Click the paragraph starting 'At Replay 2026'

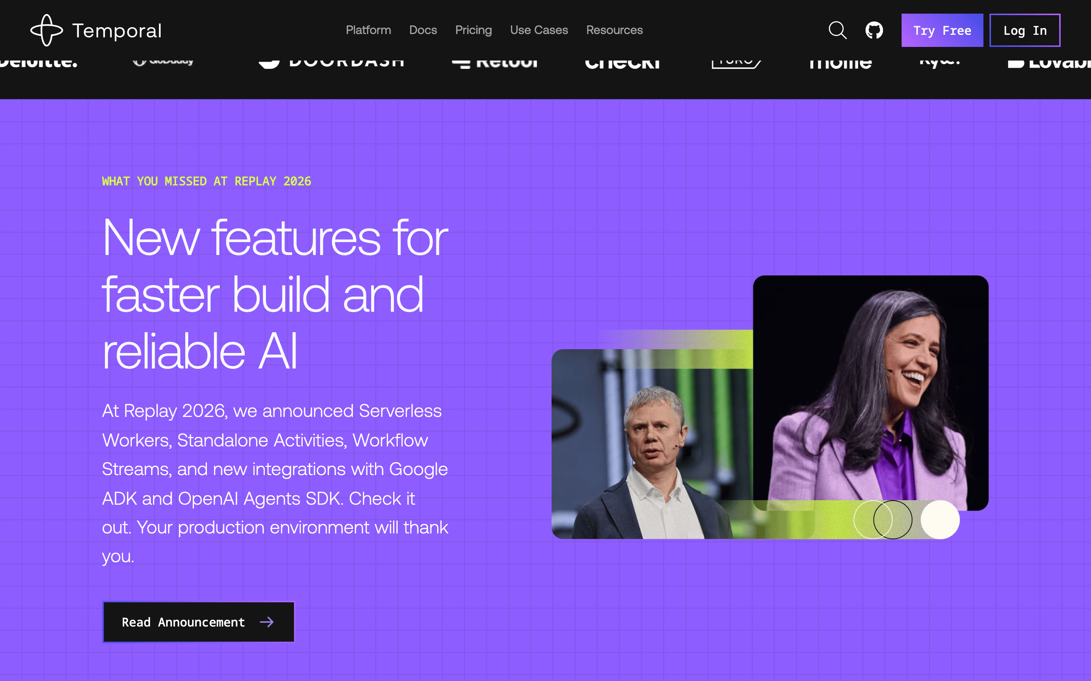(275, 483)
